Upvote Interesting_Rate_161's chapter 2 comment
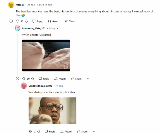Image resolution: width=161 pixels, height=134 pixels. pyautogui.click(x=24, y=79)
